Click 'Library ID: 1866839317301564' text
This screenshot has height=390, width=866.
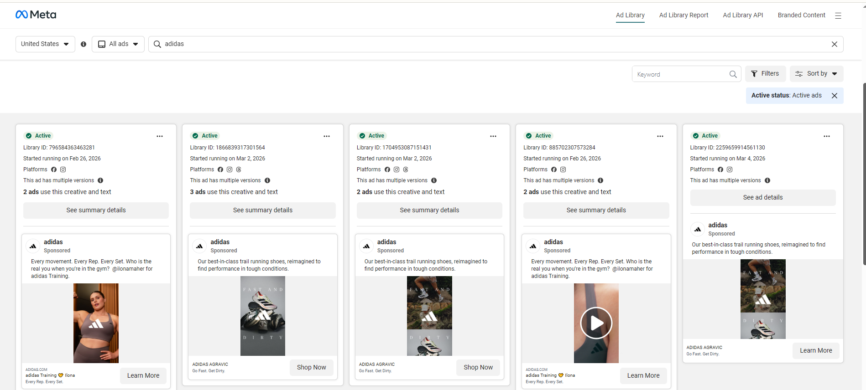[x=227, y=148]
